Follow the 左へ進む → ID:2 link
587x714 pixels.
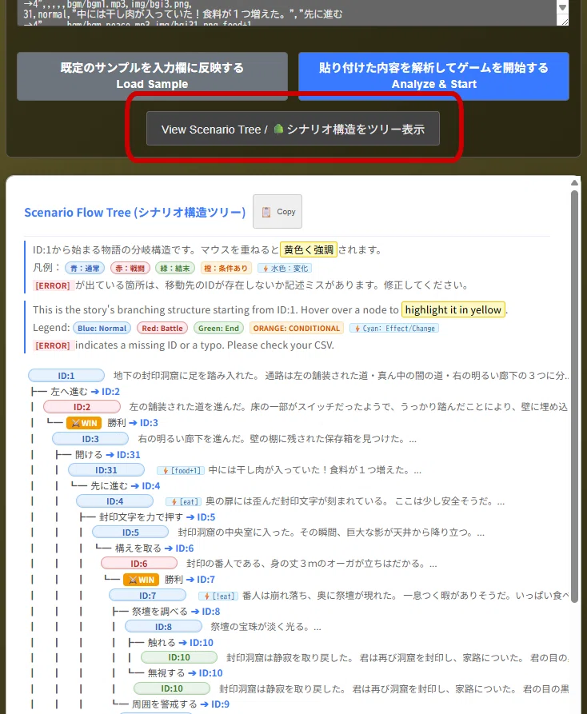pos(85,392)
